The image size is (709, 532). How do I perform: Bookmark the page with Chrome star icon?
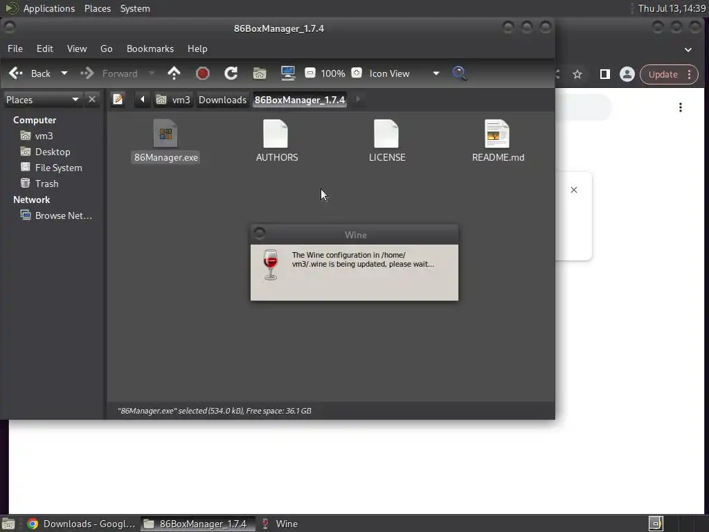577,74
